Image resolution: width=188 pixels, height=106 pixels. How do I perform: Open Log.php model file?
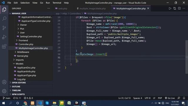[x=21, y=79]
